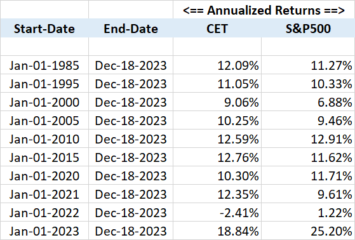
Task: Select the CET value 18.84%
Action: pyautogui.click(x=217, y=231)
